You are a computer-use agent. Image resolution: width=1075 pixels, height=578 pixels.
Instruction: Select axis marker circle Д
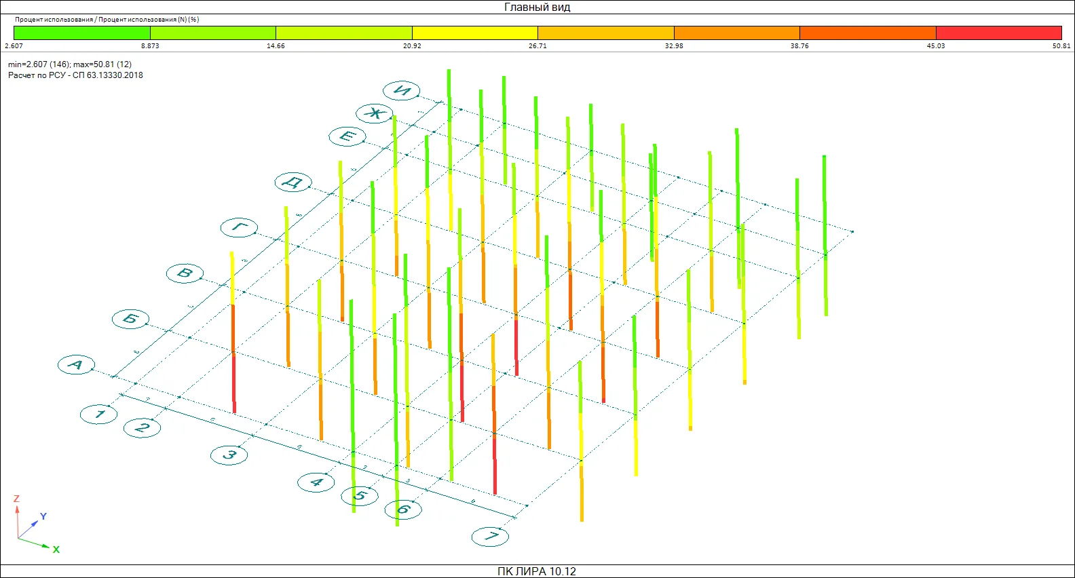coord(293,182)
